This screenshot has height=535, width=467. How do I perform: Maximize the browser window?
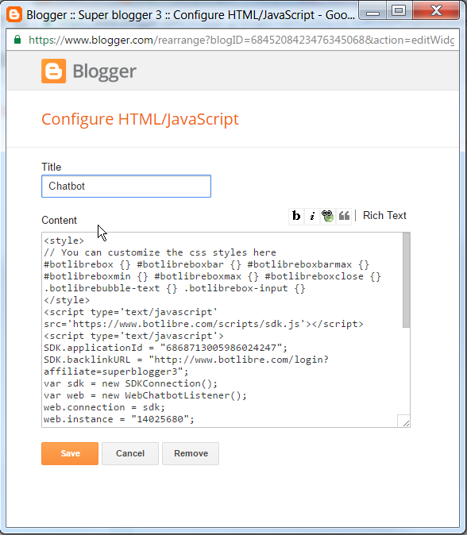[399, 11]
